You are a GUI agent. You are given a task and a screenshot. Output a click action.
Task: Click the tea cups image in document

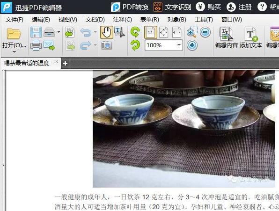[184, 129]
